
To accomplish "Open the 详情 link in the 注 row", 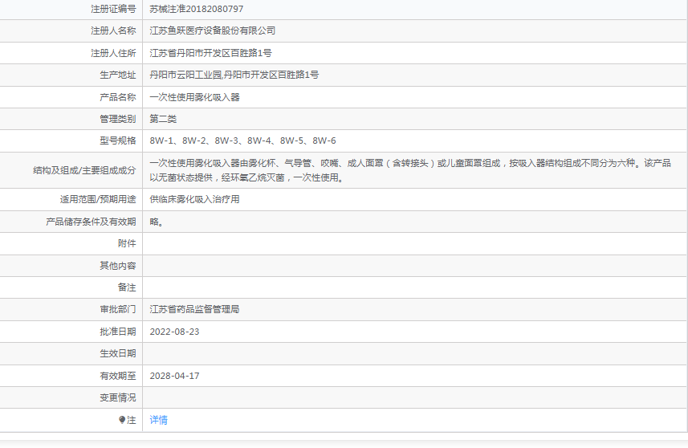I will [158, 420].
